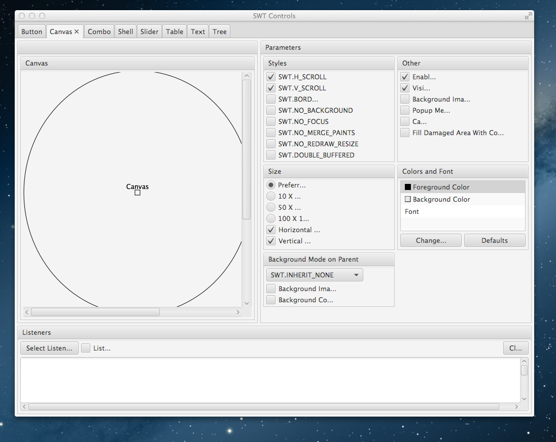This screenshot has width=556, height=442.
Task: Click the Change... button
Action: click(431, 240)
